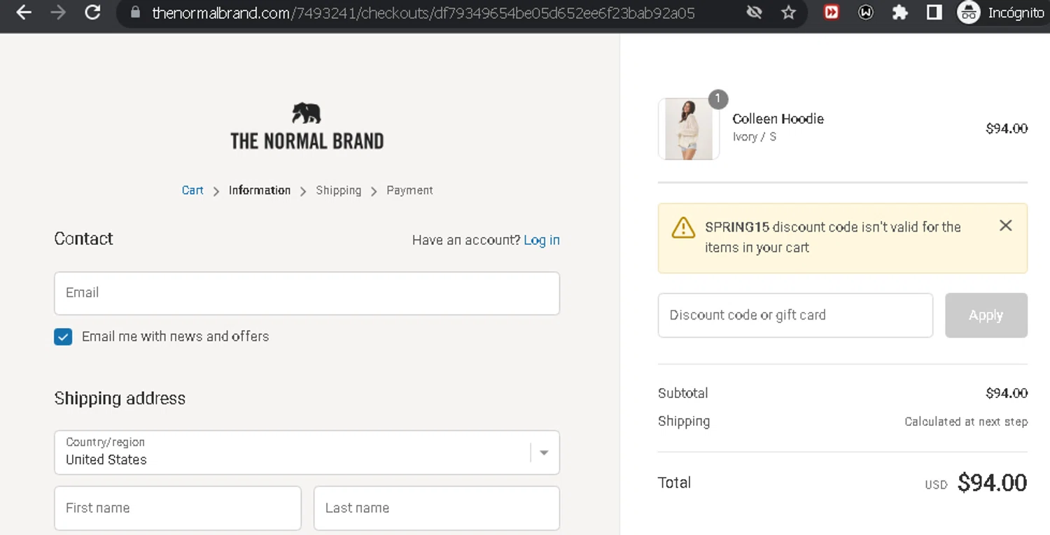Open the crossed-eye tracking protection icon
The height and width of the screenshot is (535, 1050).
click(x=754, y=13)
